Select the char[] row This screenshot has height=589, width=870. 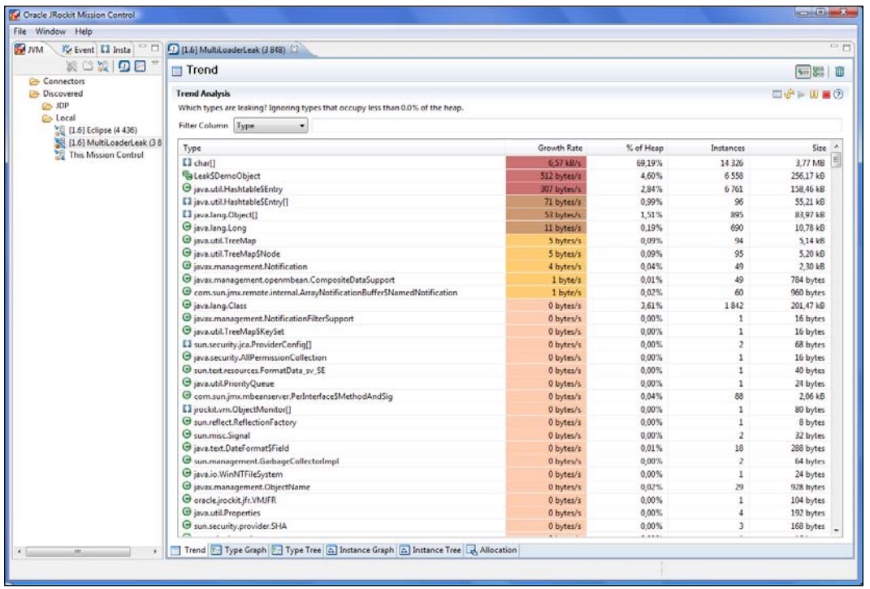505,162
